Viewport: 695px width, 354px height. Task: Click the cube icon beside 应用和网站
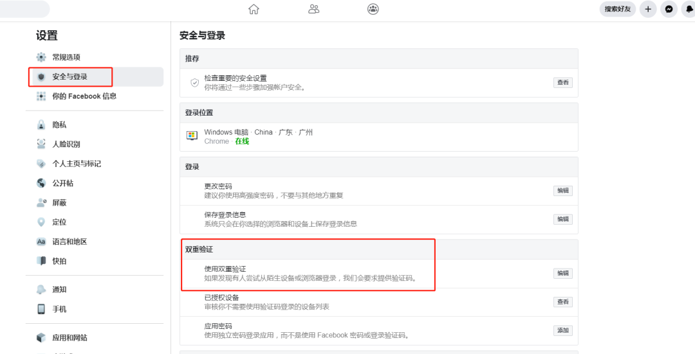pyautogui.click(x=41, y=338)
